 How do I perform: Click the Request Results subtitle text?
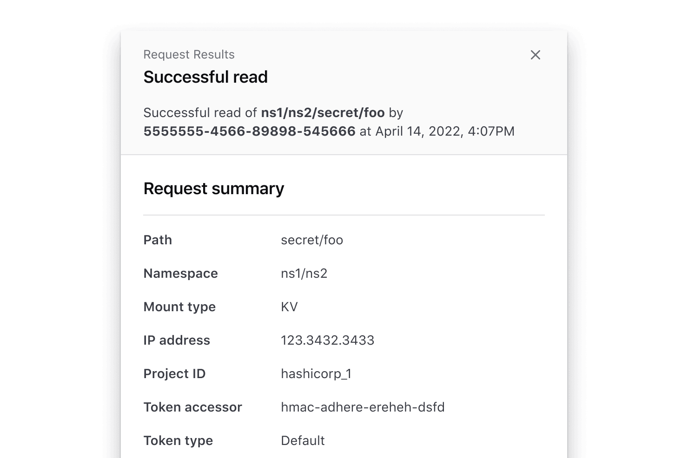[189, 54]
